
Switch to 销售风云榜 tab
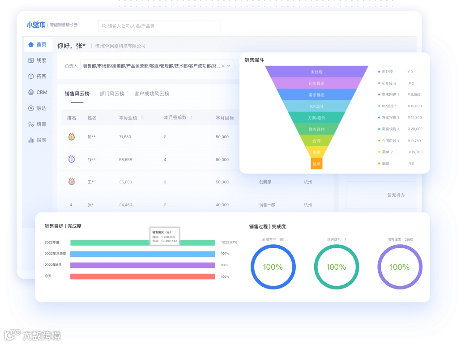click(x=77, y=93)
